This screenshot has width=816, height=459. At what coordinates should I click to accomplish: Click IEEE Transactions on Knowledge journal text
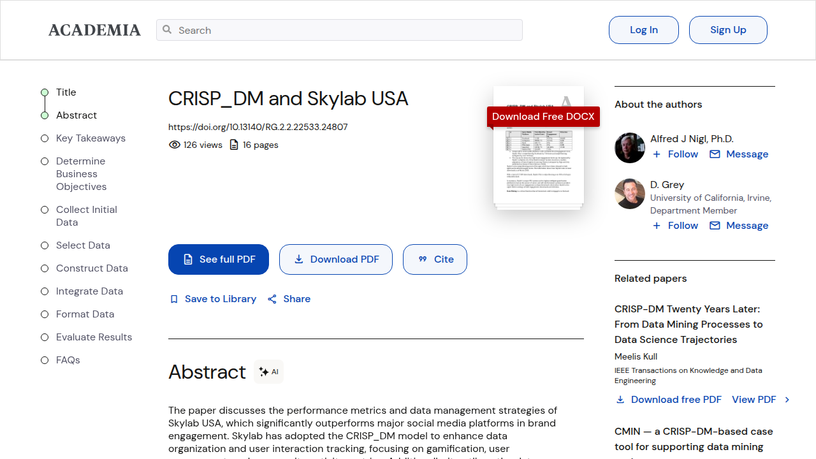coord(688,375)
